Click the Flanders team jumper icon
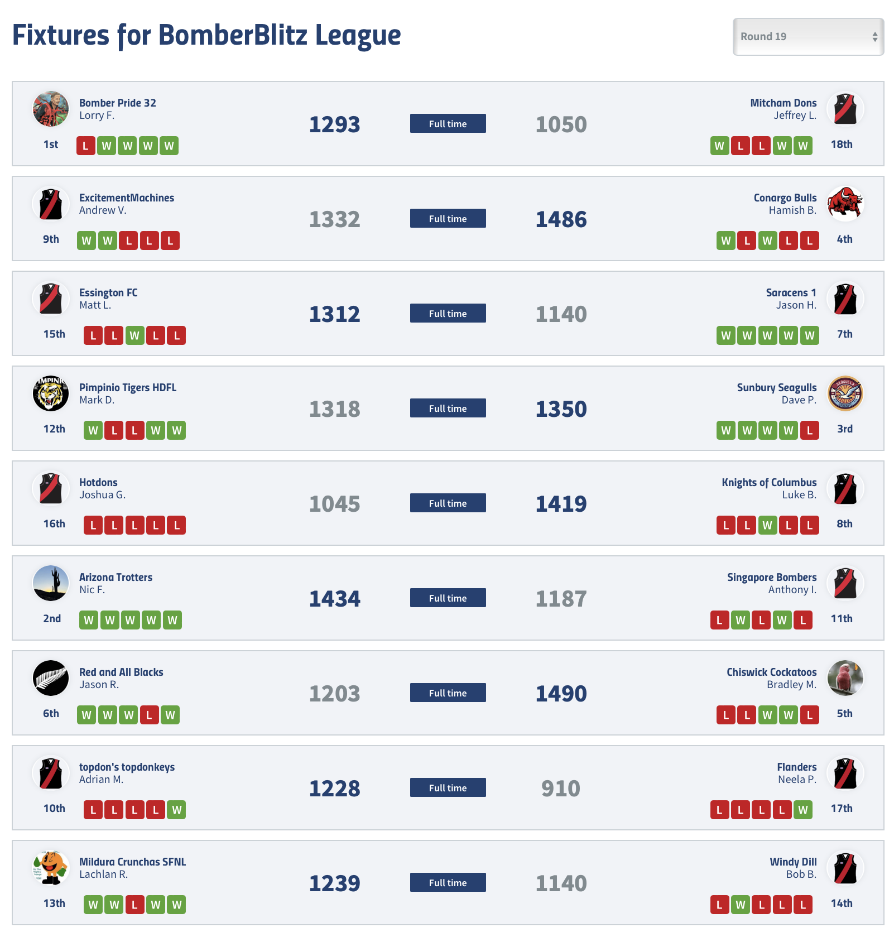 [x=845, y=773]
